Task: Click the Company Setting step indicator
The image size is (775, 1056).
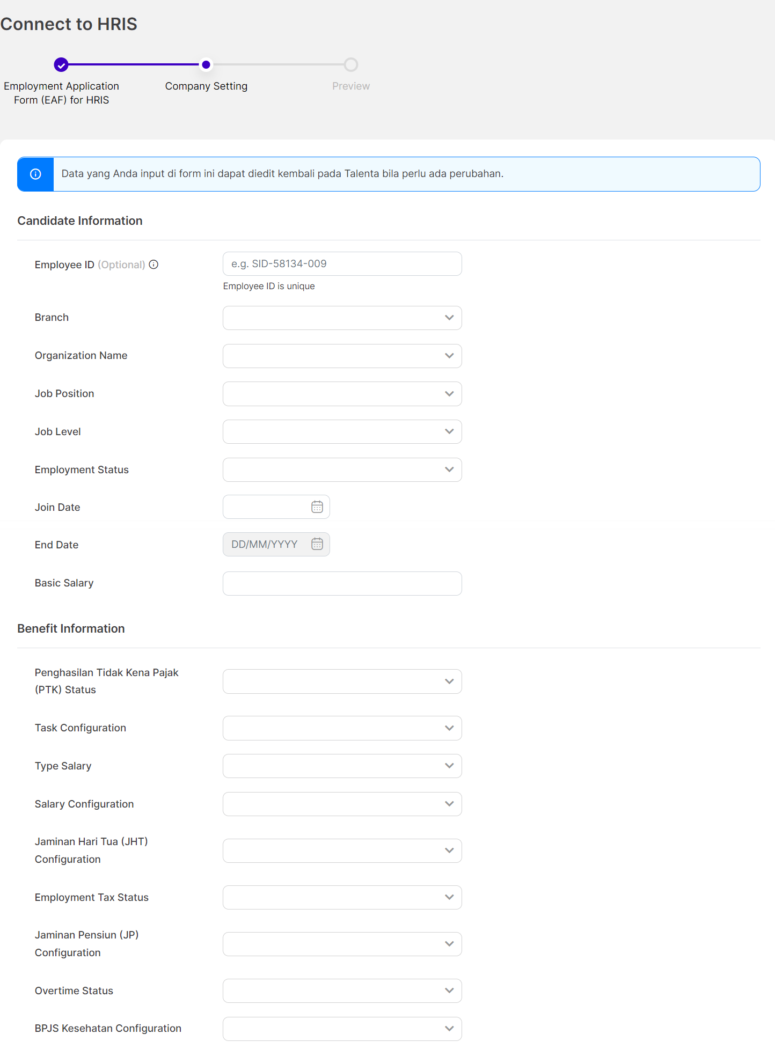Action: pyautogui.click(x=206, y=65)
